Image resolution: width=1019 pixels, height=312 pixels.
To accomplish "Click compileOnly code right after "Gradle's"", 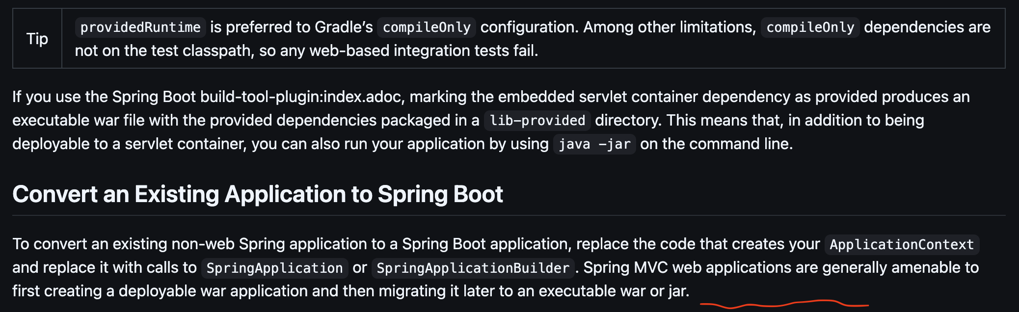I will point(427,27).
